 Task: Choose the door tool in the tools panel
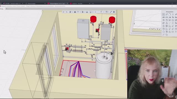click(163, 20)
